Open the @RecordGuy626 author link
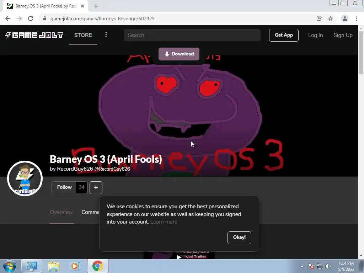Screen dimensions: 364x273 pos(112,169)
